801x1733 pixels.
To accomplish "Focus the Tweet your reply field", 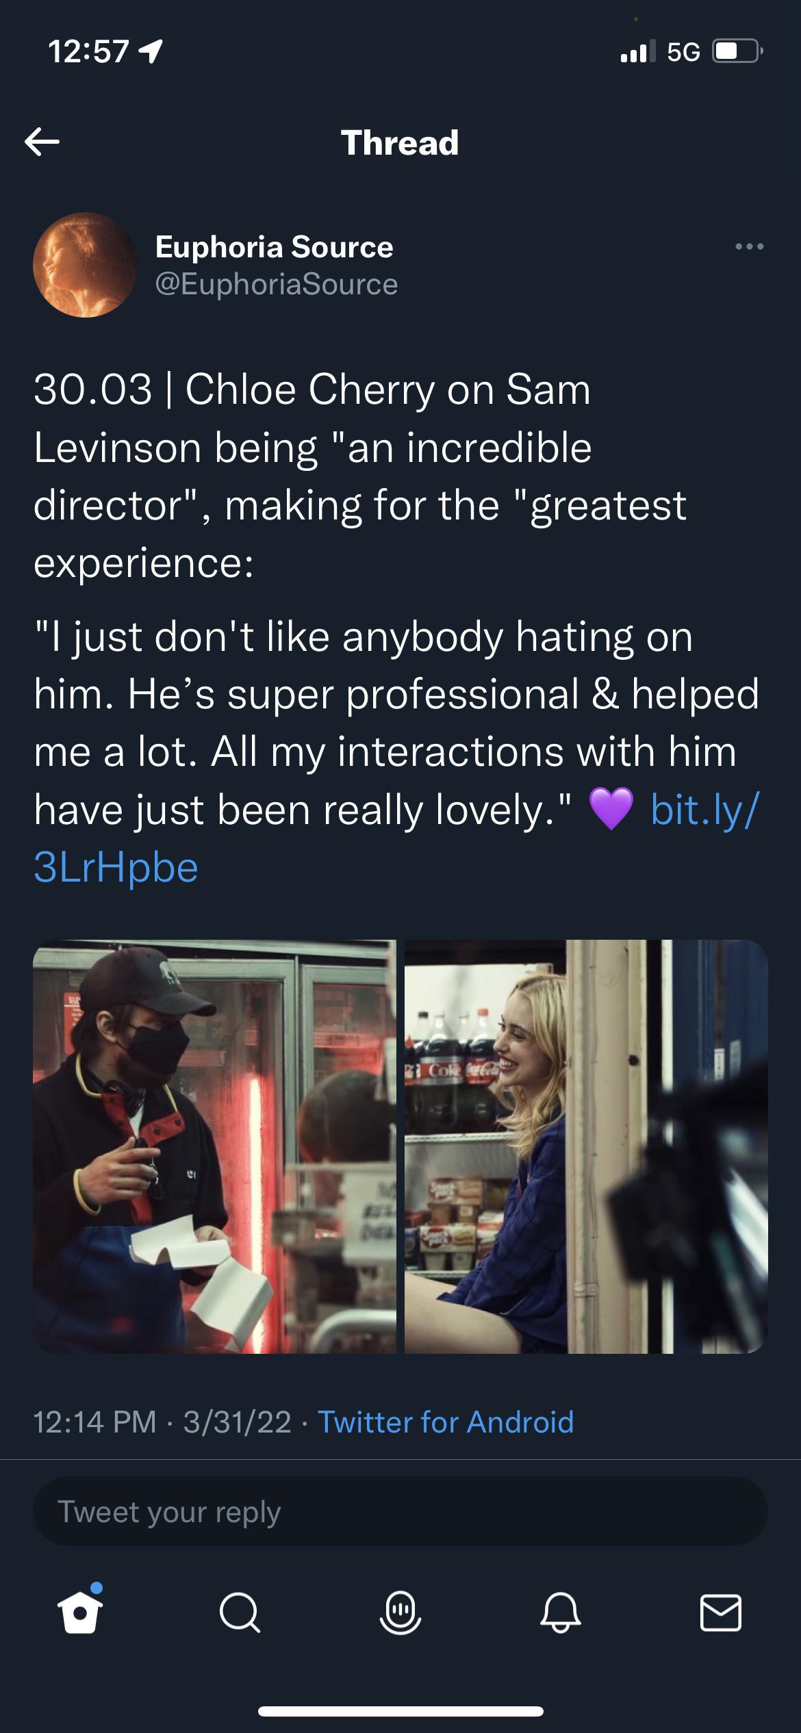I will 400,1511.
